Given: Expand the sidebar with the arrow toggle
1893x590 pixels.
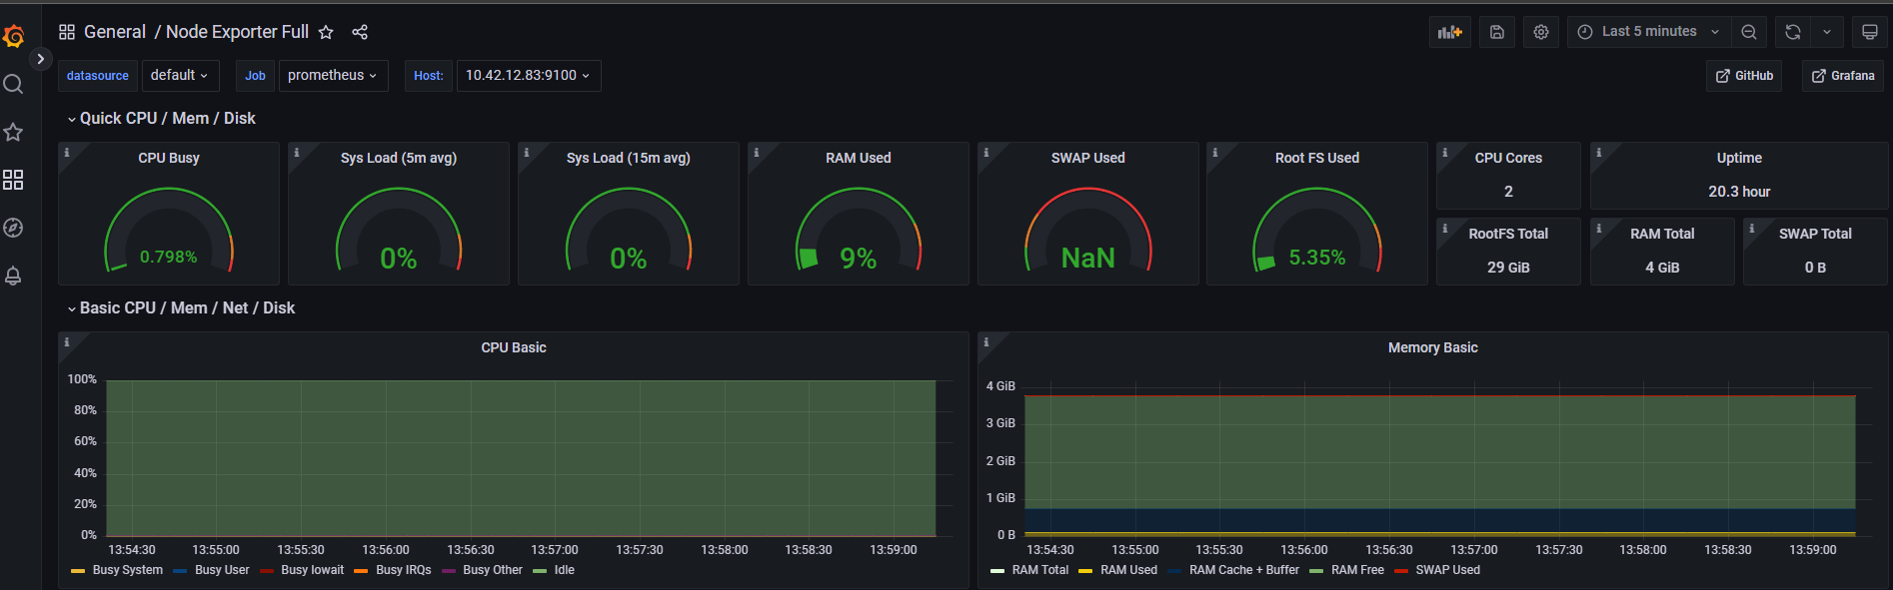Looking at the screenshot, I should point(40,59).
